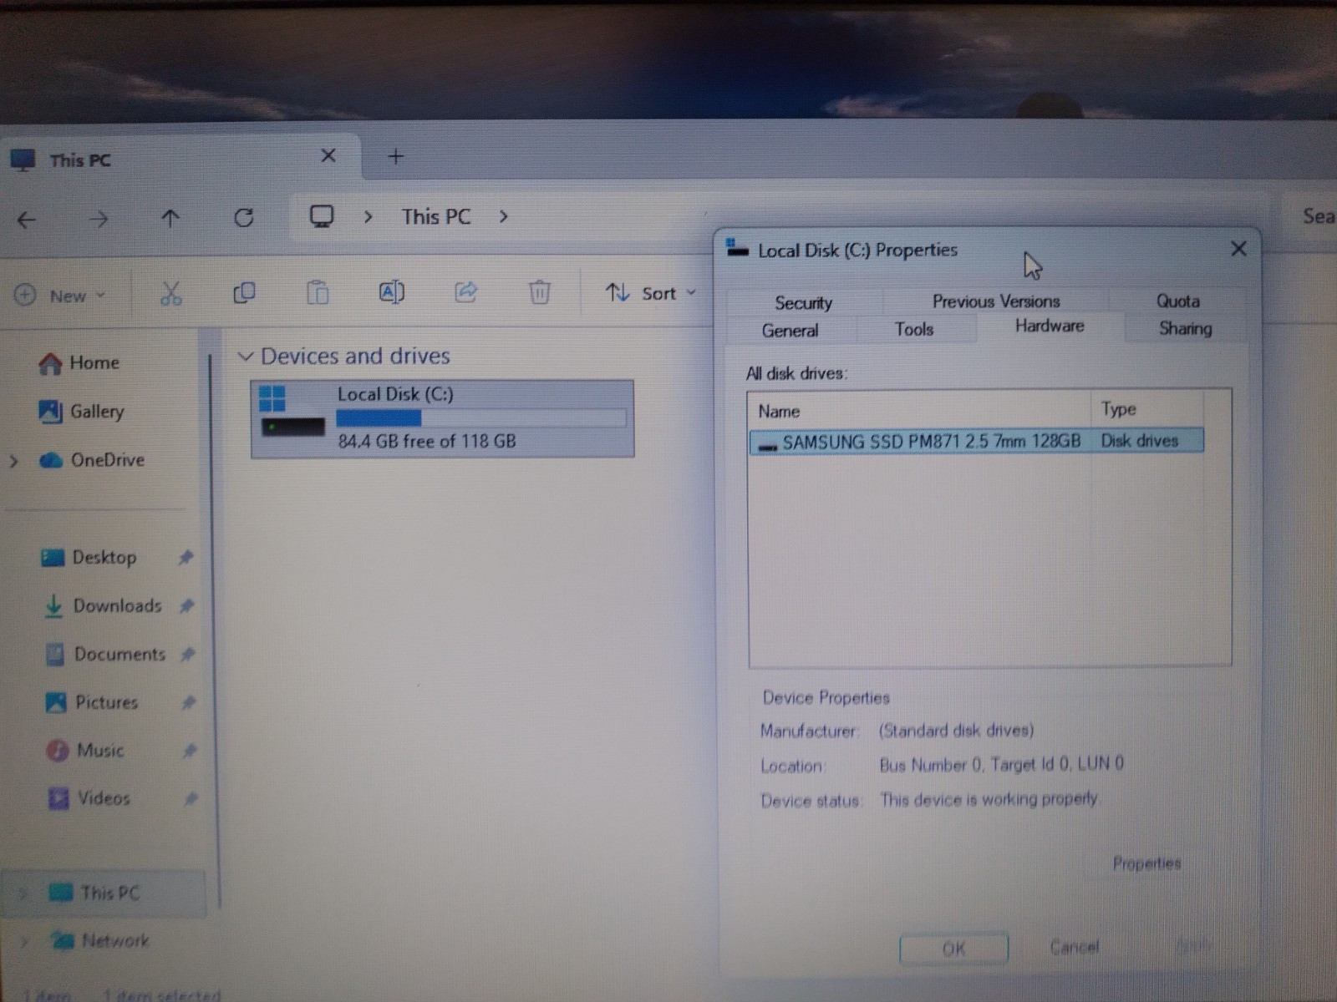Collapse the Devices and drives group
The width and height of the screenshot is (1337, 1002).
(x=246, y=357)
